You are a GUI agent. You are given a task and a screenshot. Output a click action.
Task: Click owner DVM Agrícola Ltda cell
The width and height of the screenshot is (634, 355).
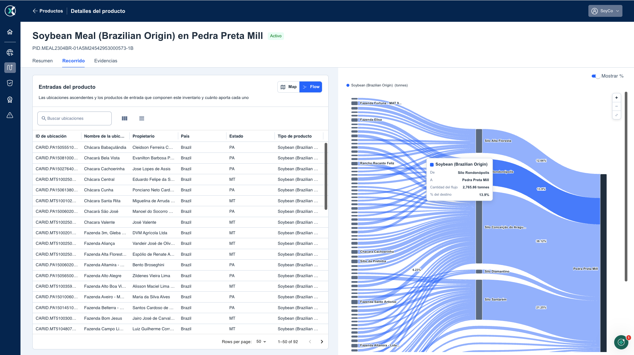[150, 233]
